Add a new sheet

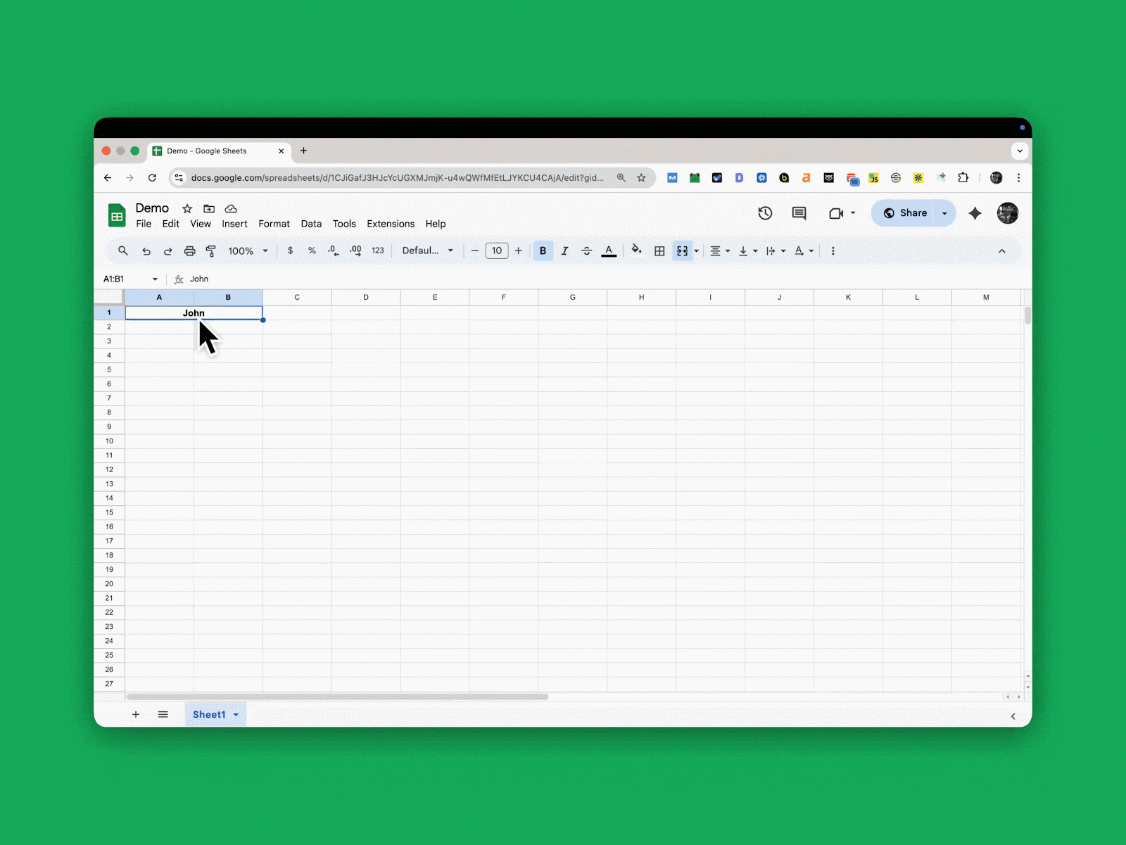coord(136,714)
